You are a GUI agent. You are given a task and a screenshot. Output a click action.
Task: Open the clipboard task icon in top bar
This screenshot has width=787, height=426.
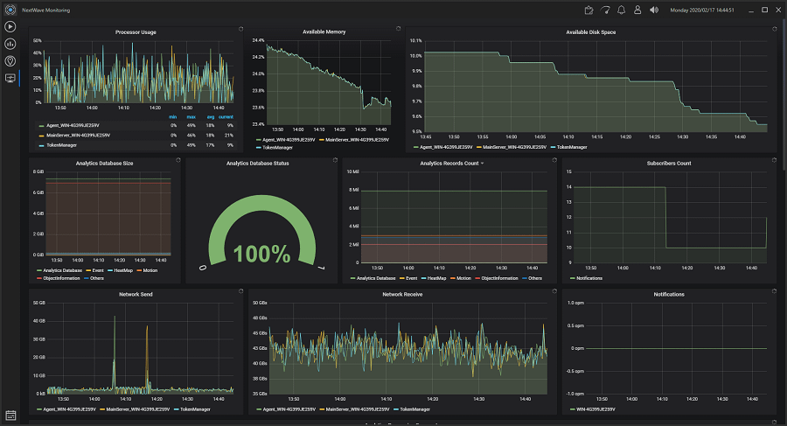(589, 10)
